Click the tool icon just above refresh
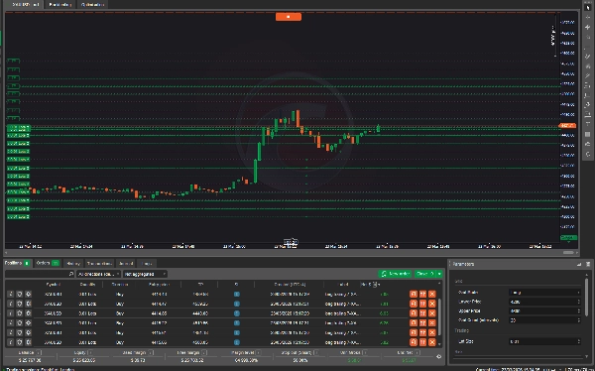595x371 pixels. tap(588, 144)
